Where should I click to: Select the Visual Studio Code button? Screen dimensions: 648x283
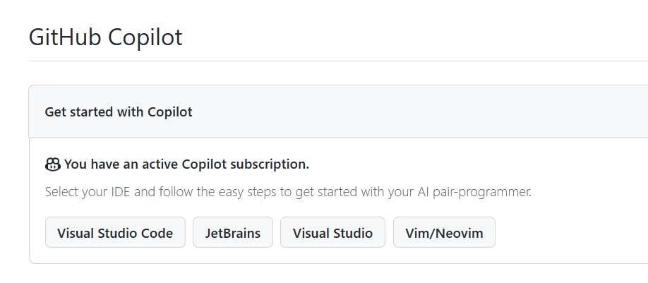(115, 233)
